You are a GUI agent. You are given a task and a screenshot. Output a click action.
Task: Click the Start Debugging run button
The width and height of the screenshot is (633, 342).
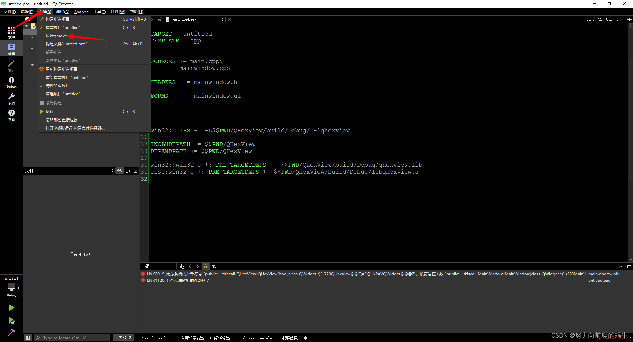[11, 320]
